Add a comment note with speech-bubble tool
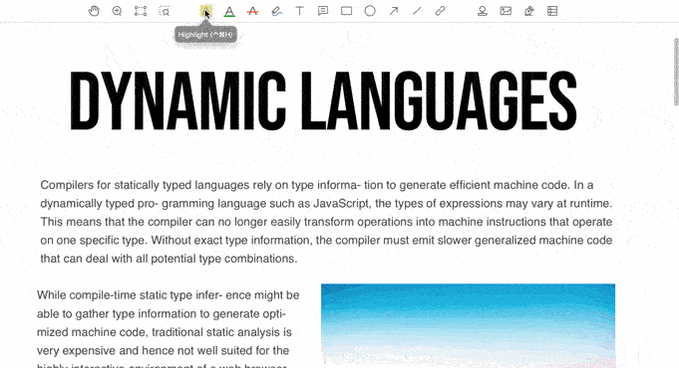The width and height of the screenshot is (679, 368). (x=323, y=11)
